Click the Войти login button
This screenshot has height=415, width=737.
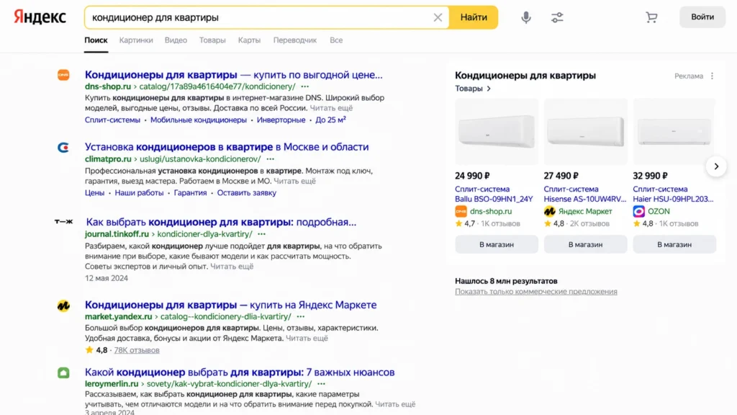pos(702,17)
